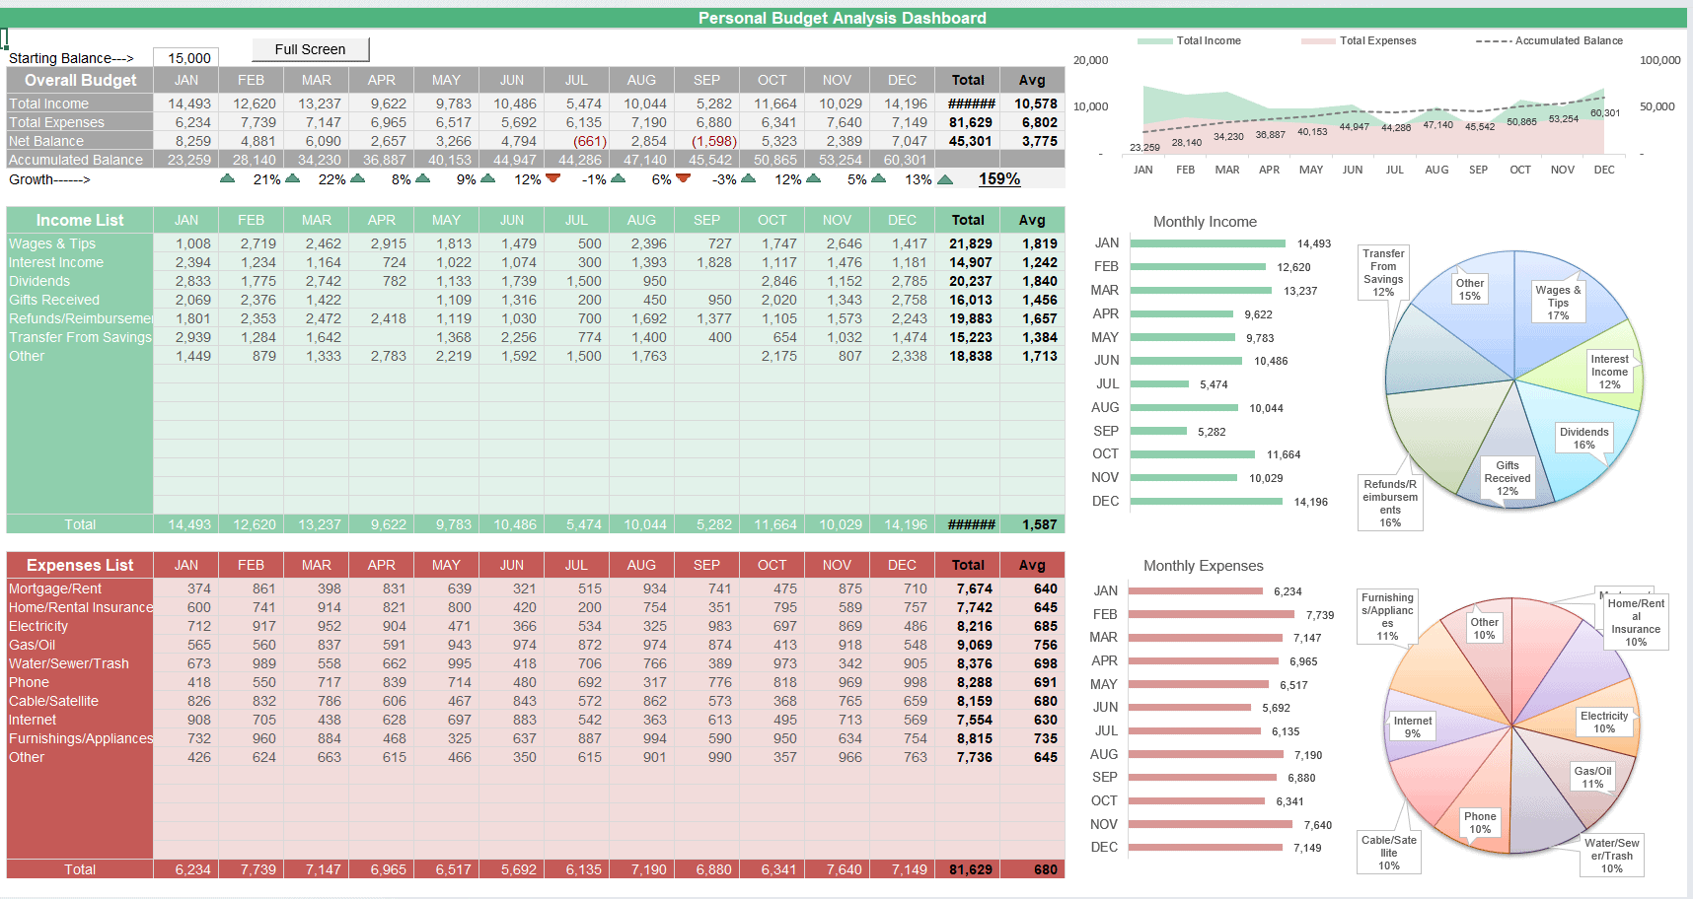Click the Total Income legend swatch

click(1154, 41)
